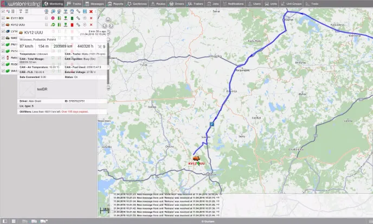The height and width of the screenshot is (224, 373).
Task: Switch to the Geofences tab
Action: tap(137, 4)
